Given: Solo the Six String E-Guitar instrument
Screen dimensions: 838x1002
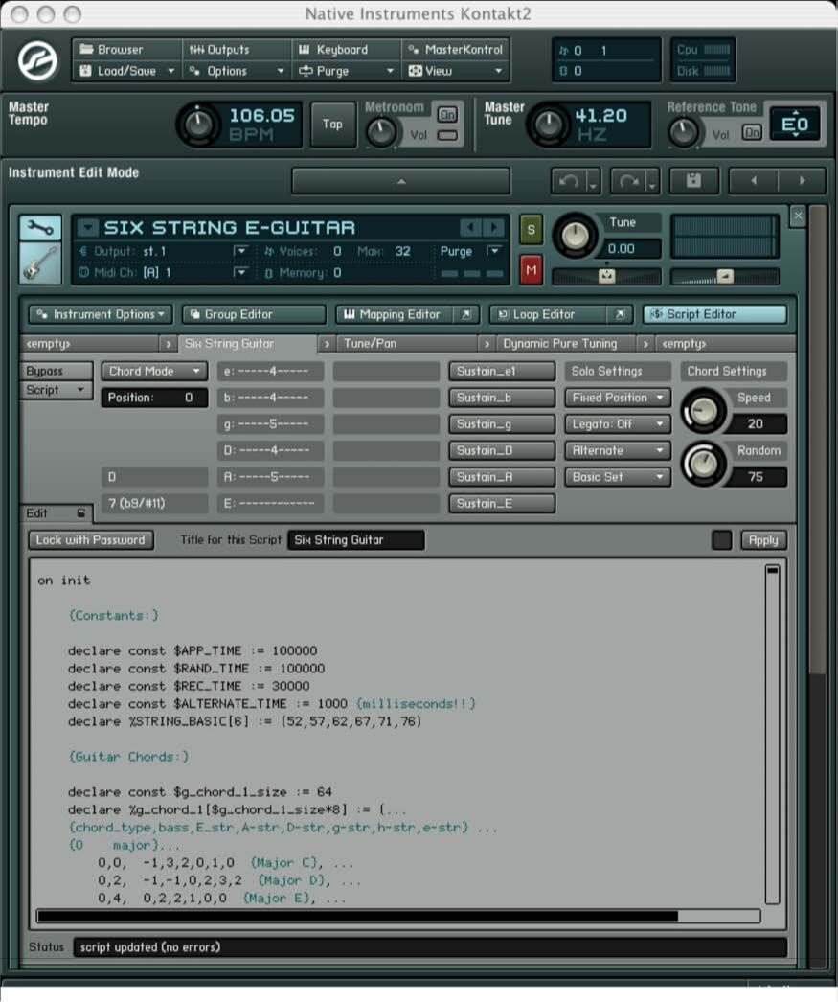Looking at the screenshot, I should pos(531,229).
